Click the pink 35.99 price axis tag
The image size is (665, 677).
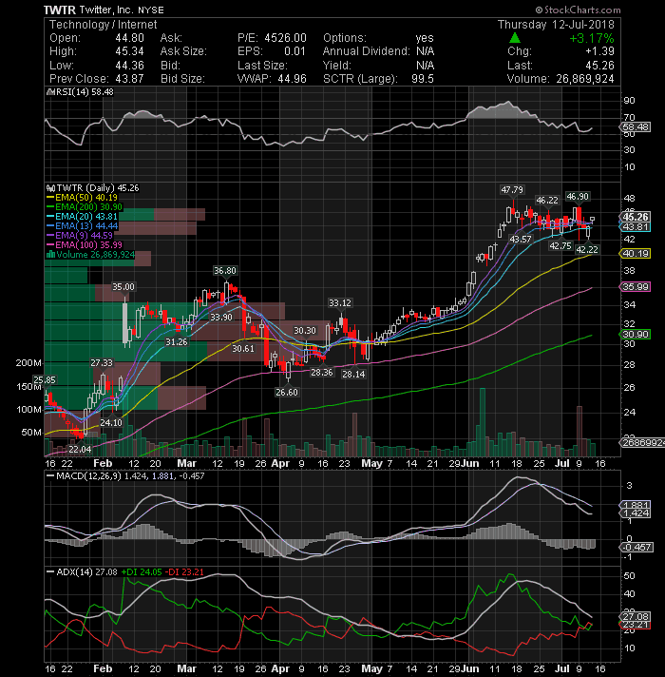[636, 287]
